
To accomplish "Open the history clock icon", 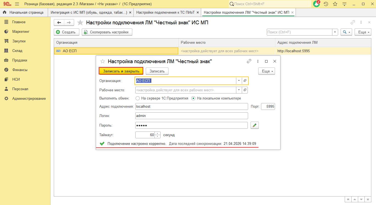I will point(326,4).
